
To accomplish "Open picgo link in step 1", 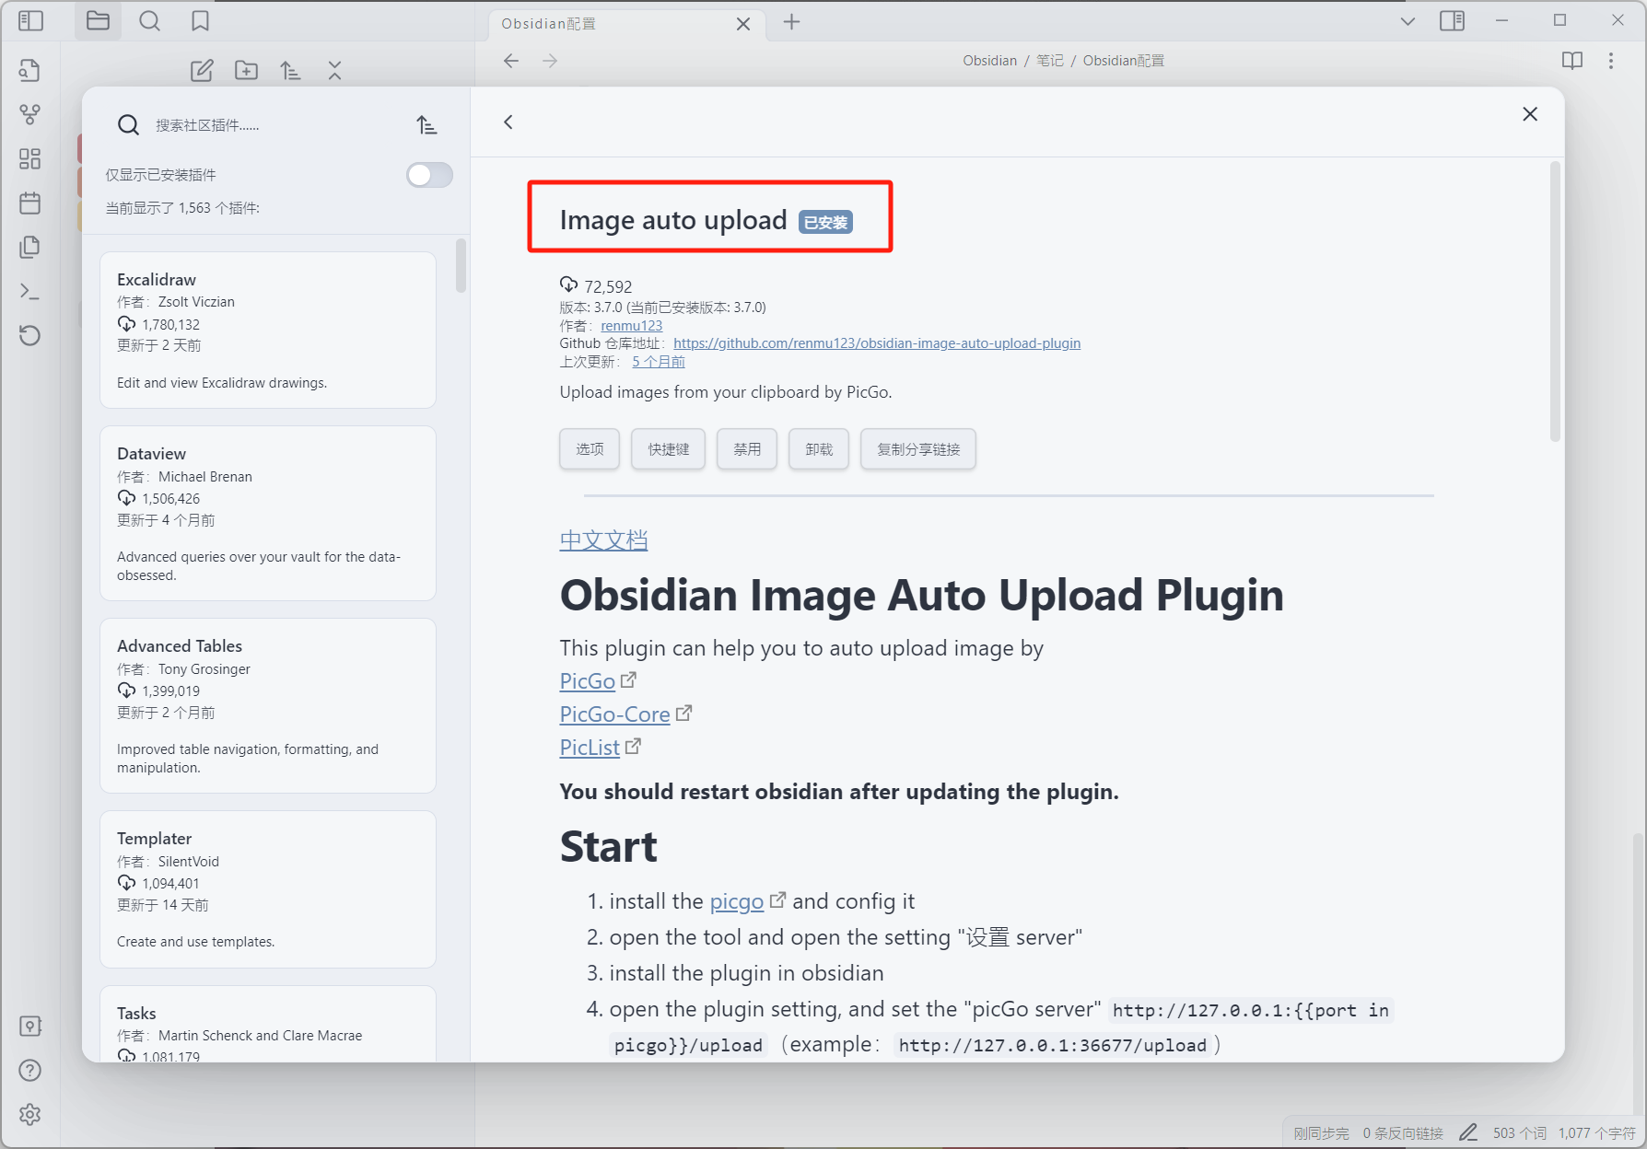I will (737, 901).
